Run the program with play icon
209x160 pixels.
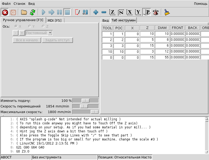point(44,12)
